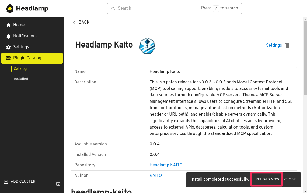
Task: Click the Settings gear icon in sidebar
Action: coord(8,47)
